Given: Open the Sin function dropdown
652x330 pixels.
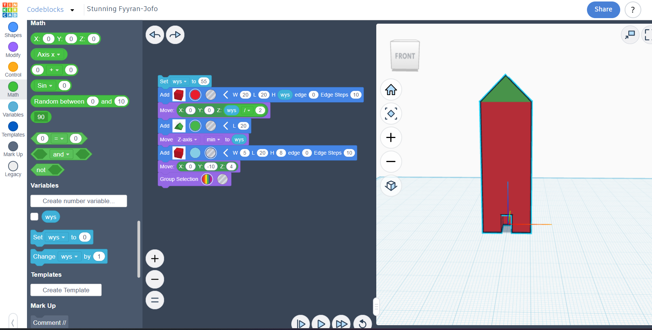Looking at the screenshot, I should [x=45, y=86].
